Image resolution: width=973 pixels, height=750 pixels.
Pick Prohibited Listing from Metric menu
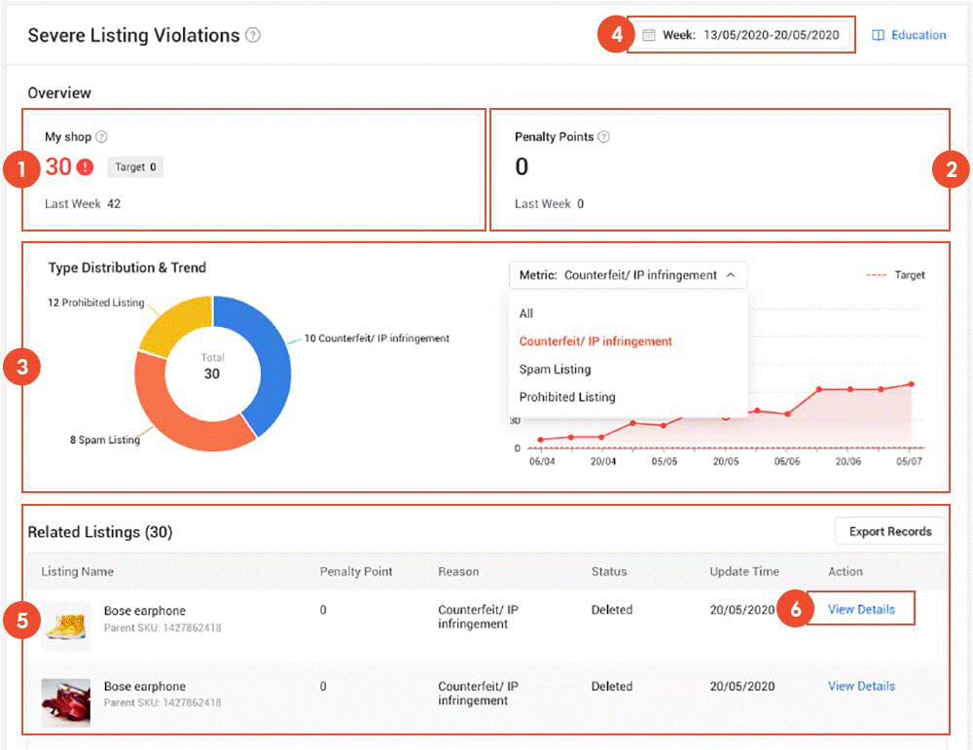(x=567, y=397)
